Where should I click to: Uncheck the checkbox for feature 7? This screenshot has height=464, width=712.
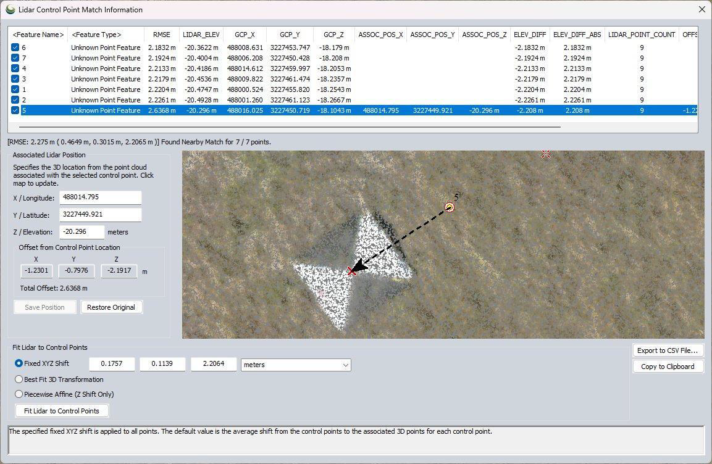(x=15, y=58)
